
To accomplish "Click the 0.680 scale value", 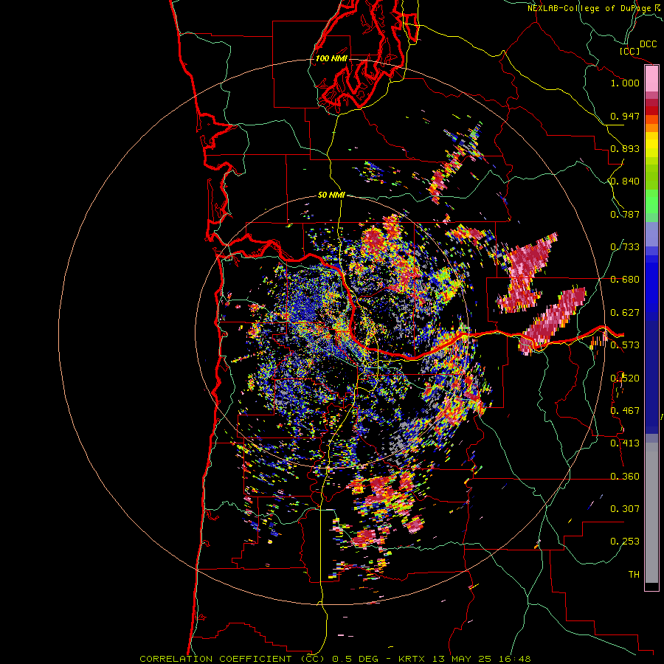I will tap(625, 280).
